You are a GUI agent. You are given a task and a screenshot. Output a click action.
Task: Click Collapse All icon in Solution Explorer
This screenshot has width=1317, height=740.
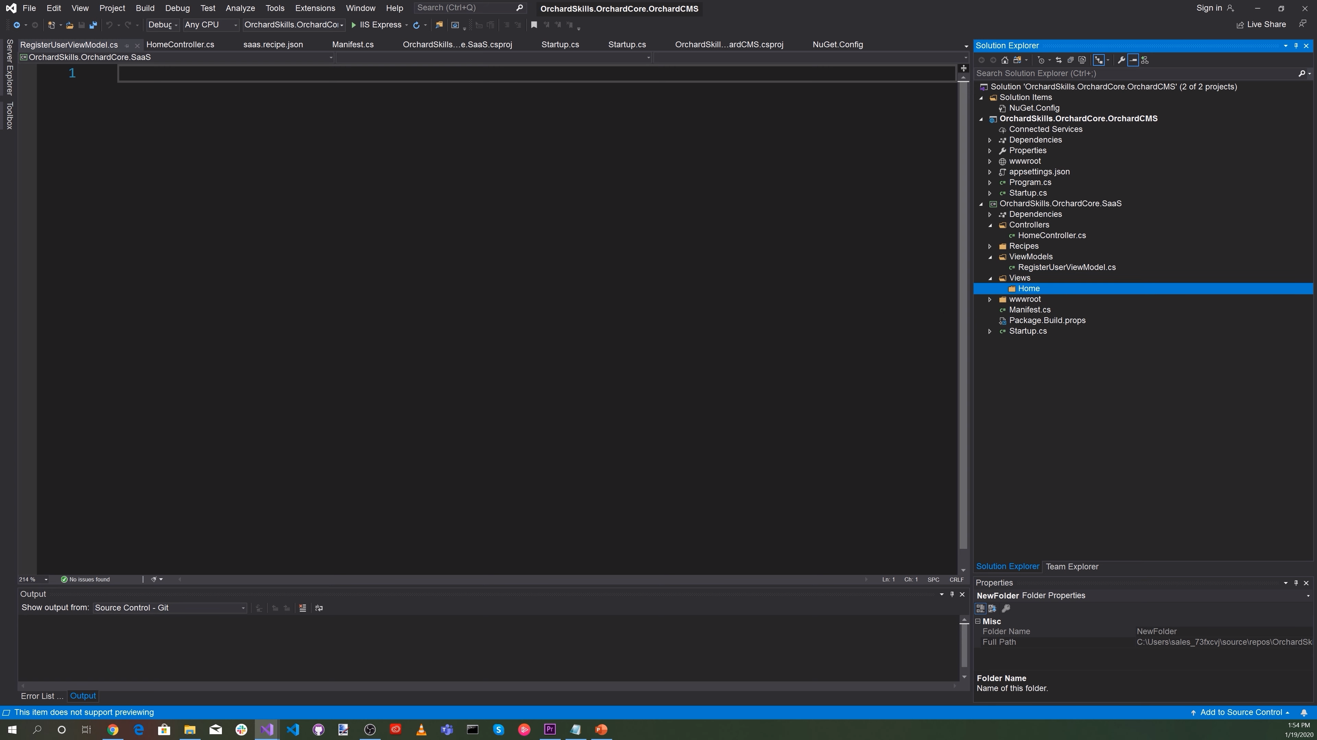pos(1070,60)
